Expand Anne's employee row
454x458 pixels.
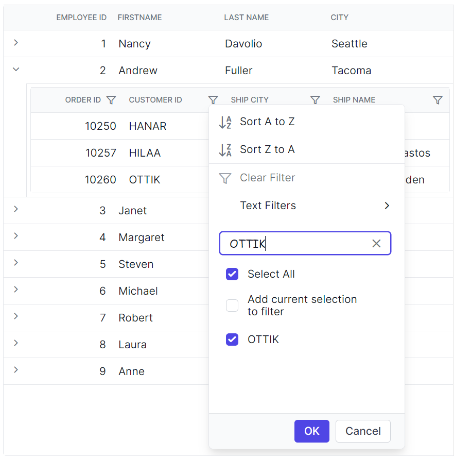pyautogui.click(x=16, y=370)
